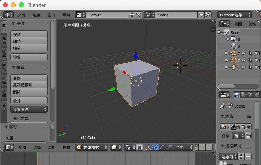Click the screen layout browse icon
The height and width of the screenshot is (165, 261).
pyautogui.click(x=80, y=15)
